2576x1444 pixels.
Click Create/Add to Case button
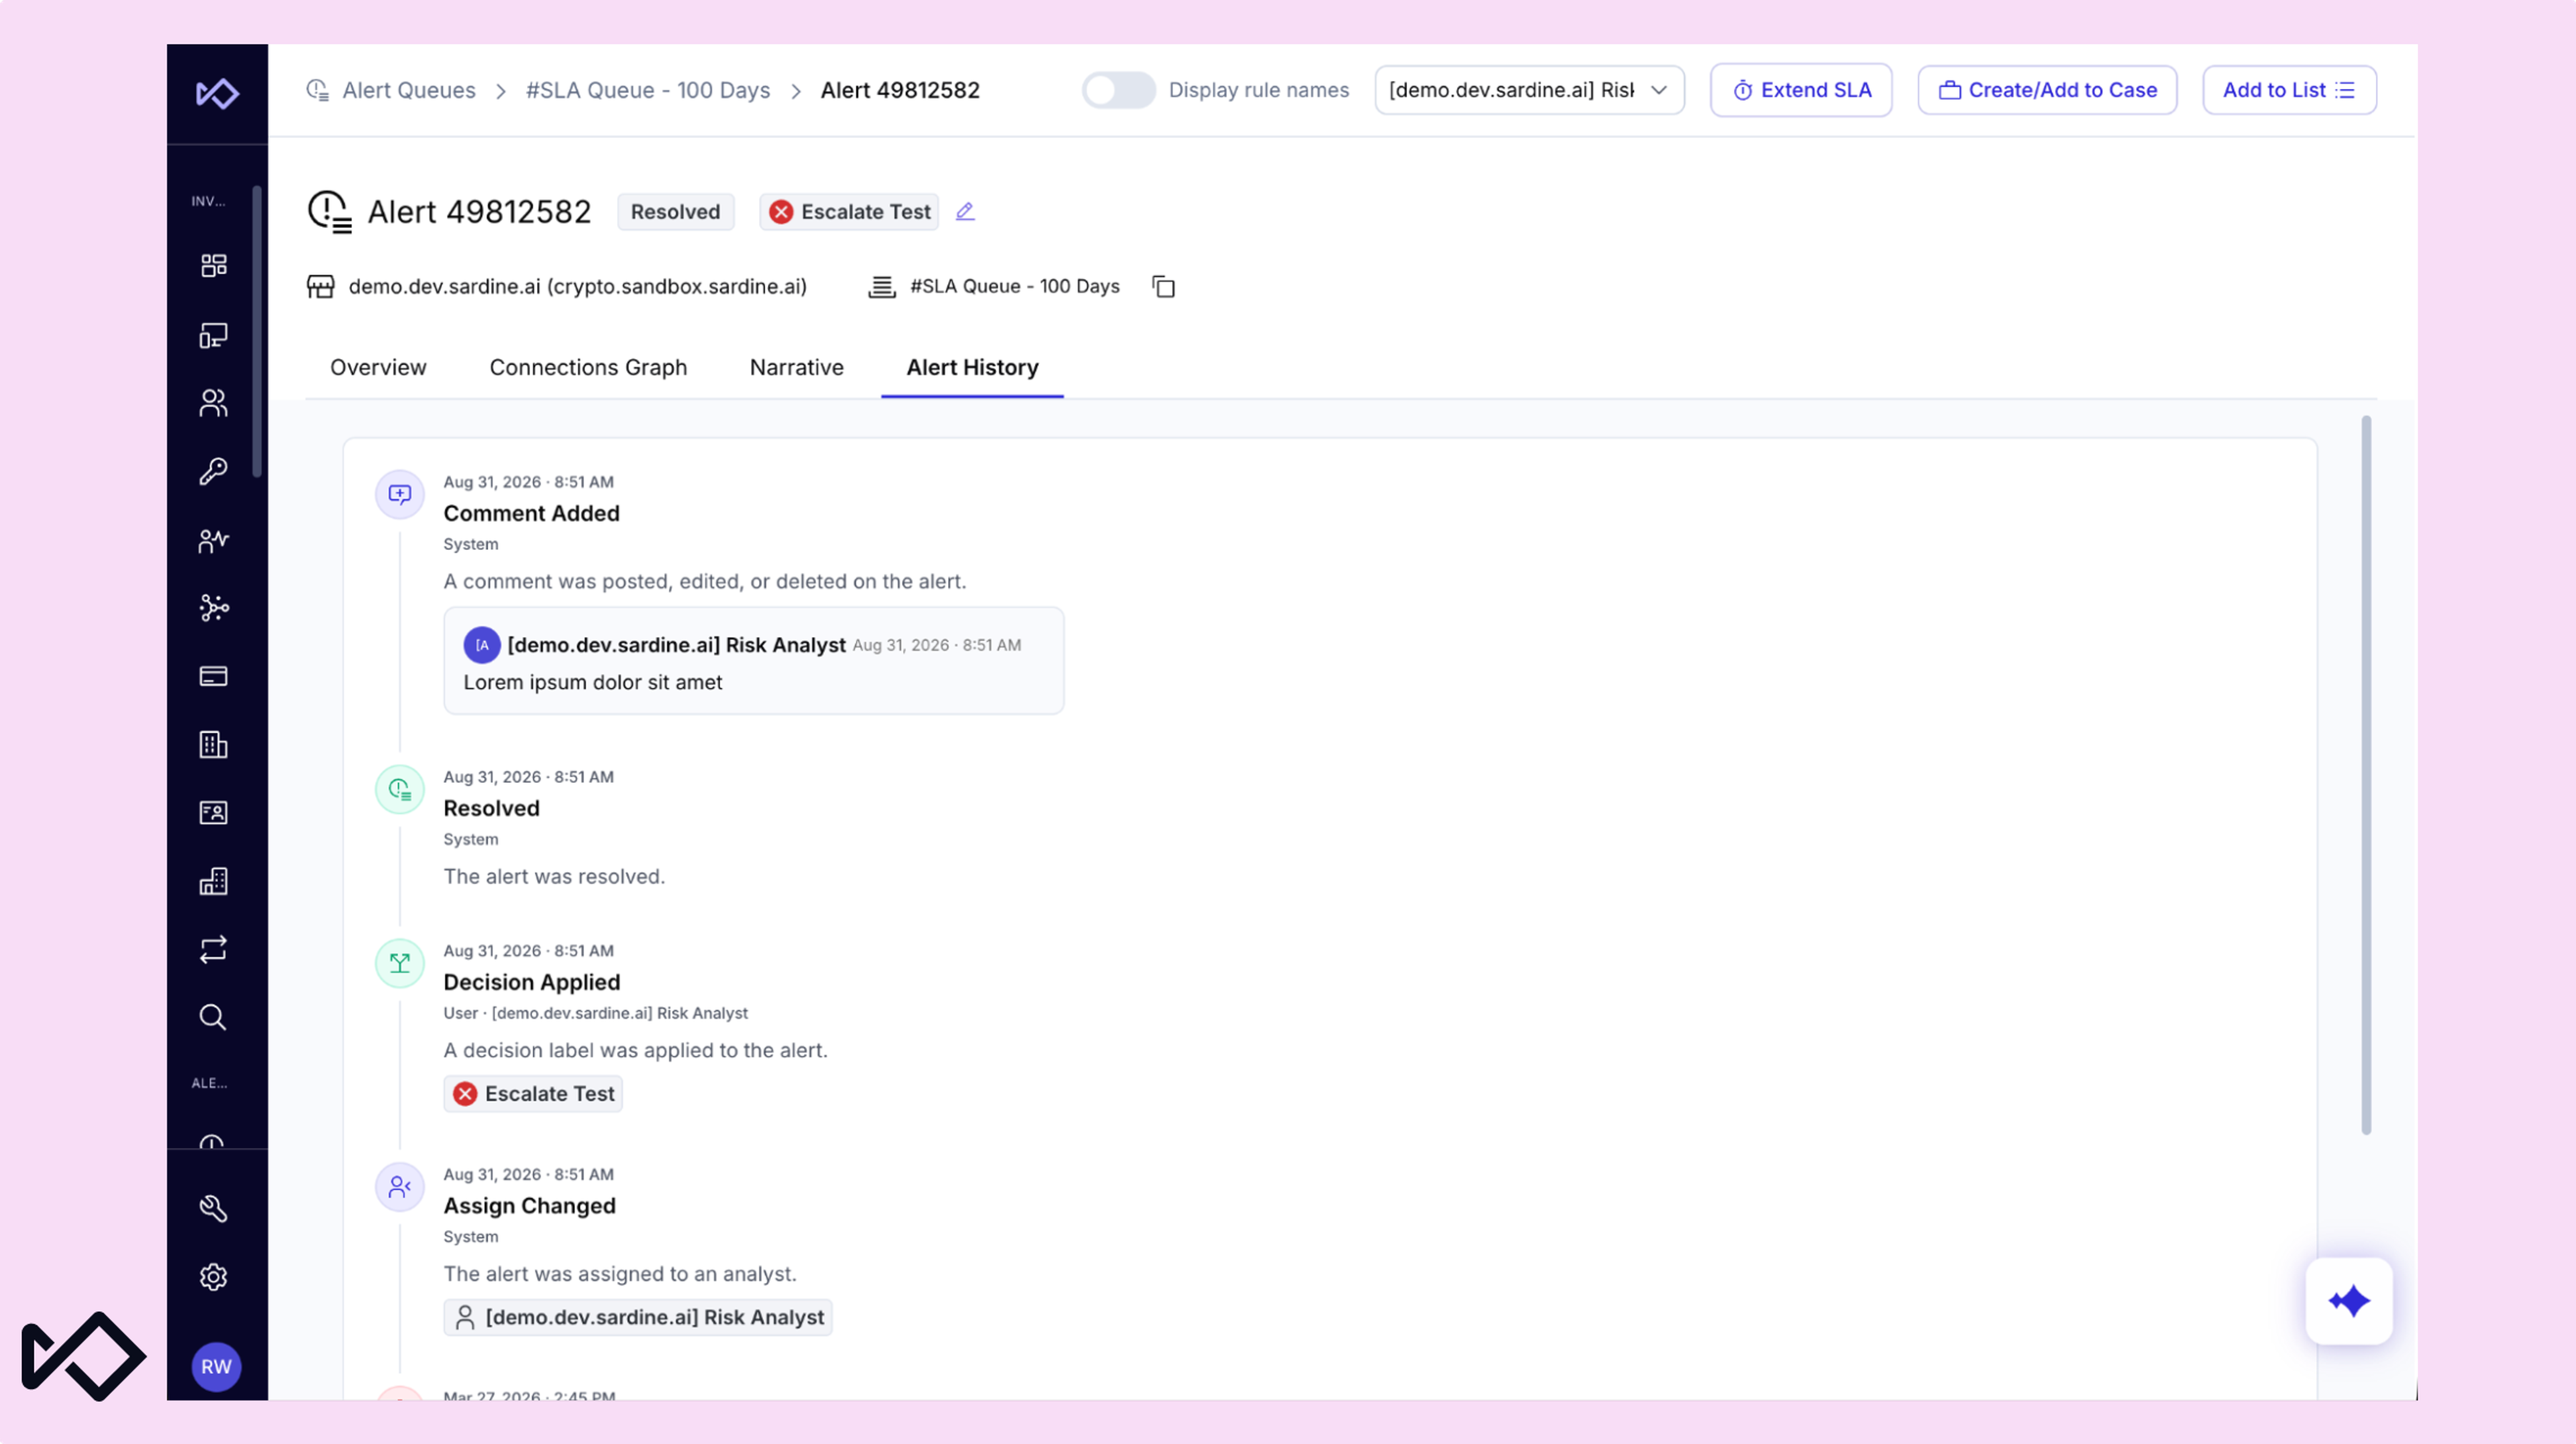pyautogui.click(x=2047, y=90)
